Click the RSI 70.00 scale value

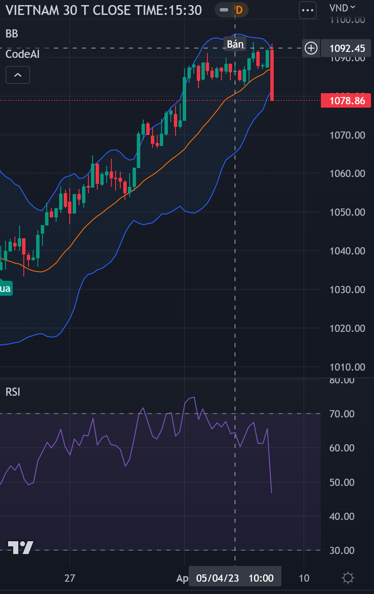(342, 414)
